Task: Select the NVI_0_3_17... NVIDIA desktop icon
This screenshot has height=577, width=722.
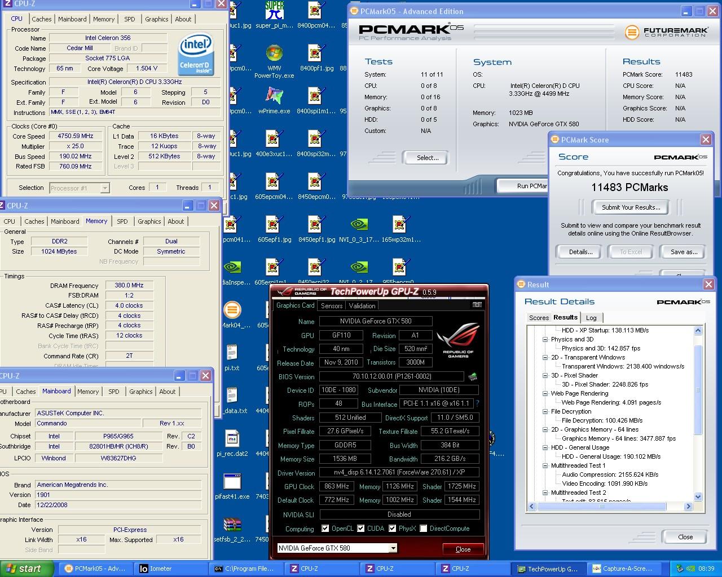Action: tap(359, 229)
